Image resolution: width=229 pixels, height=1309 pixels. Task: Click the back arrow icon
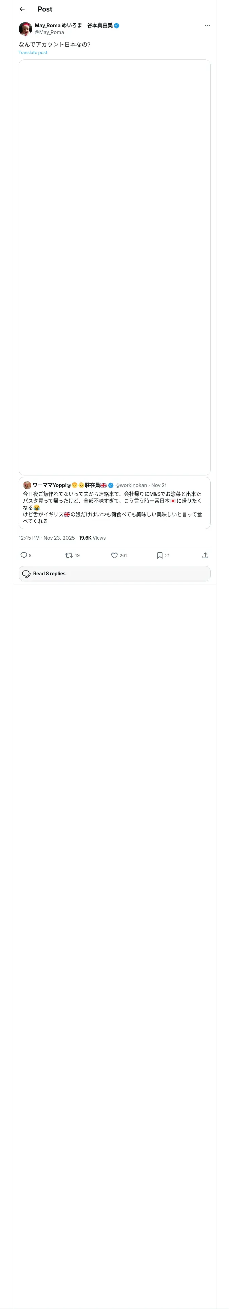[x=22, y=9]
